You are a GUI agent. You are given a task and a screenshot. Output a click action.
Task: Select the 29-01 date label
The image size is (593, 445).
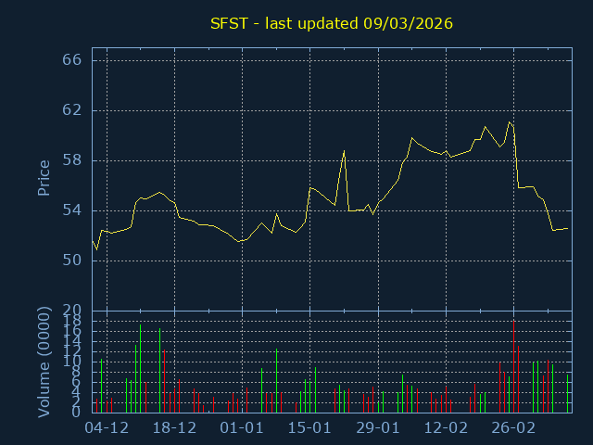point(378,428)
